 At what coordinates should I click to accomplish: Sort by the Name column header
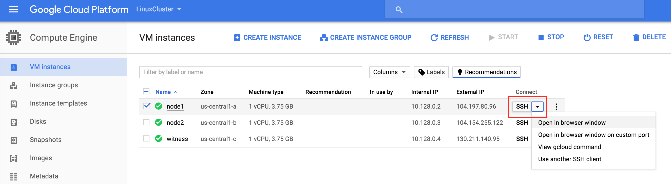(166, 92)
